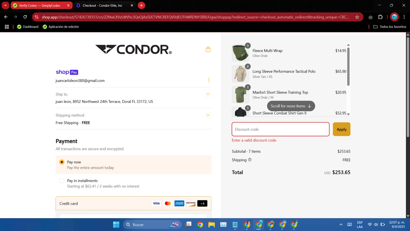This screenshot has width=410, height=231.
Task: Click the Mastercard icon
Action: pyautogui.click(x=168, y=203)
